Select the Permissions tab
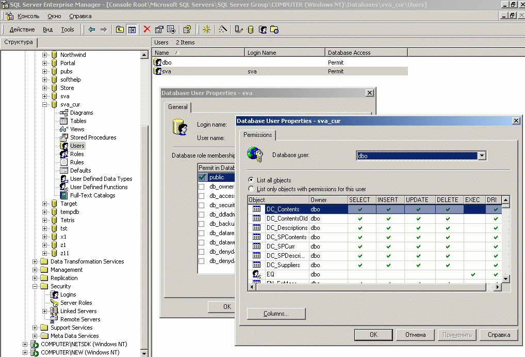525x357 pixels. [257, 135]
